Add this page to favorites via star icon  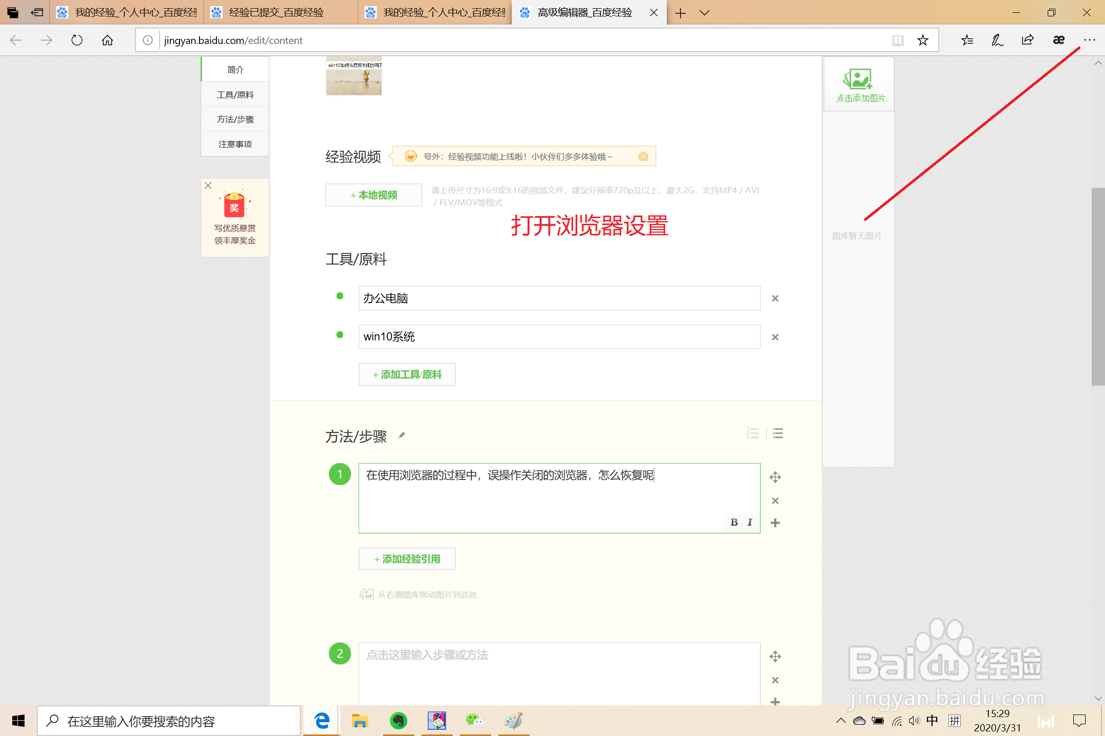(x=922, y=40)
